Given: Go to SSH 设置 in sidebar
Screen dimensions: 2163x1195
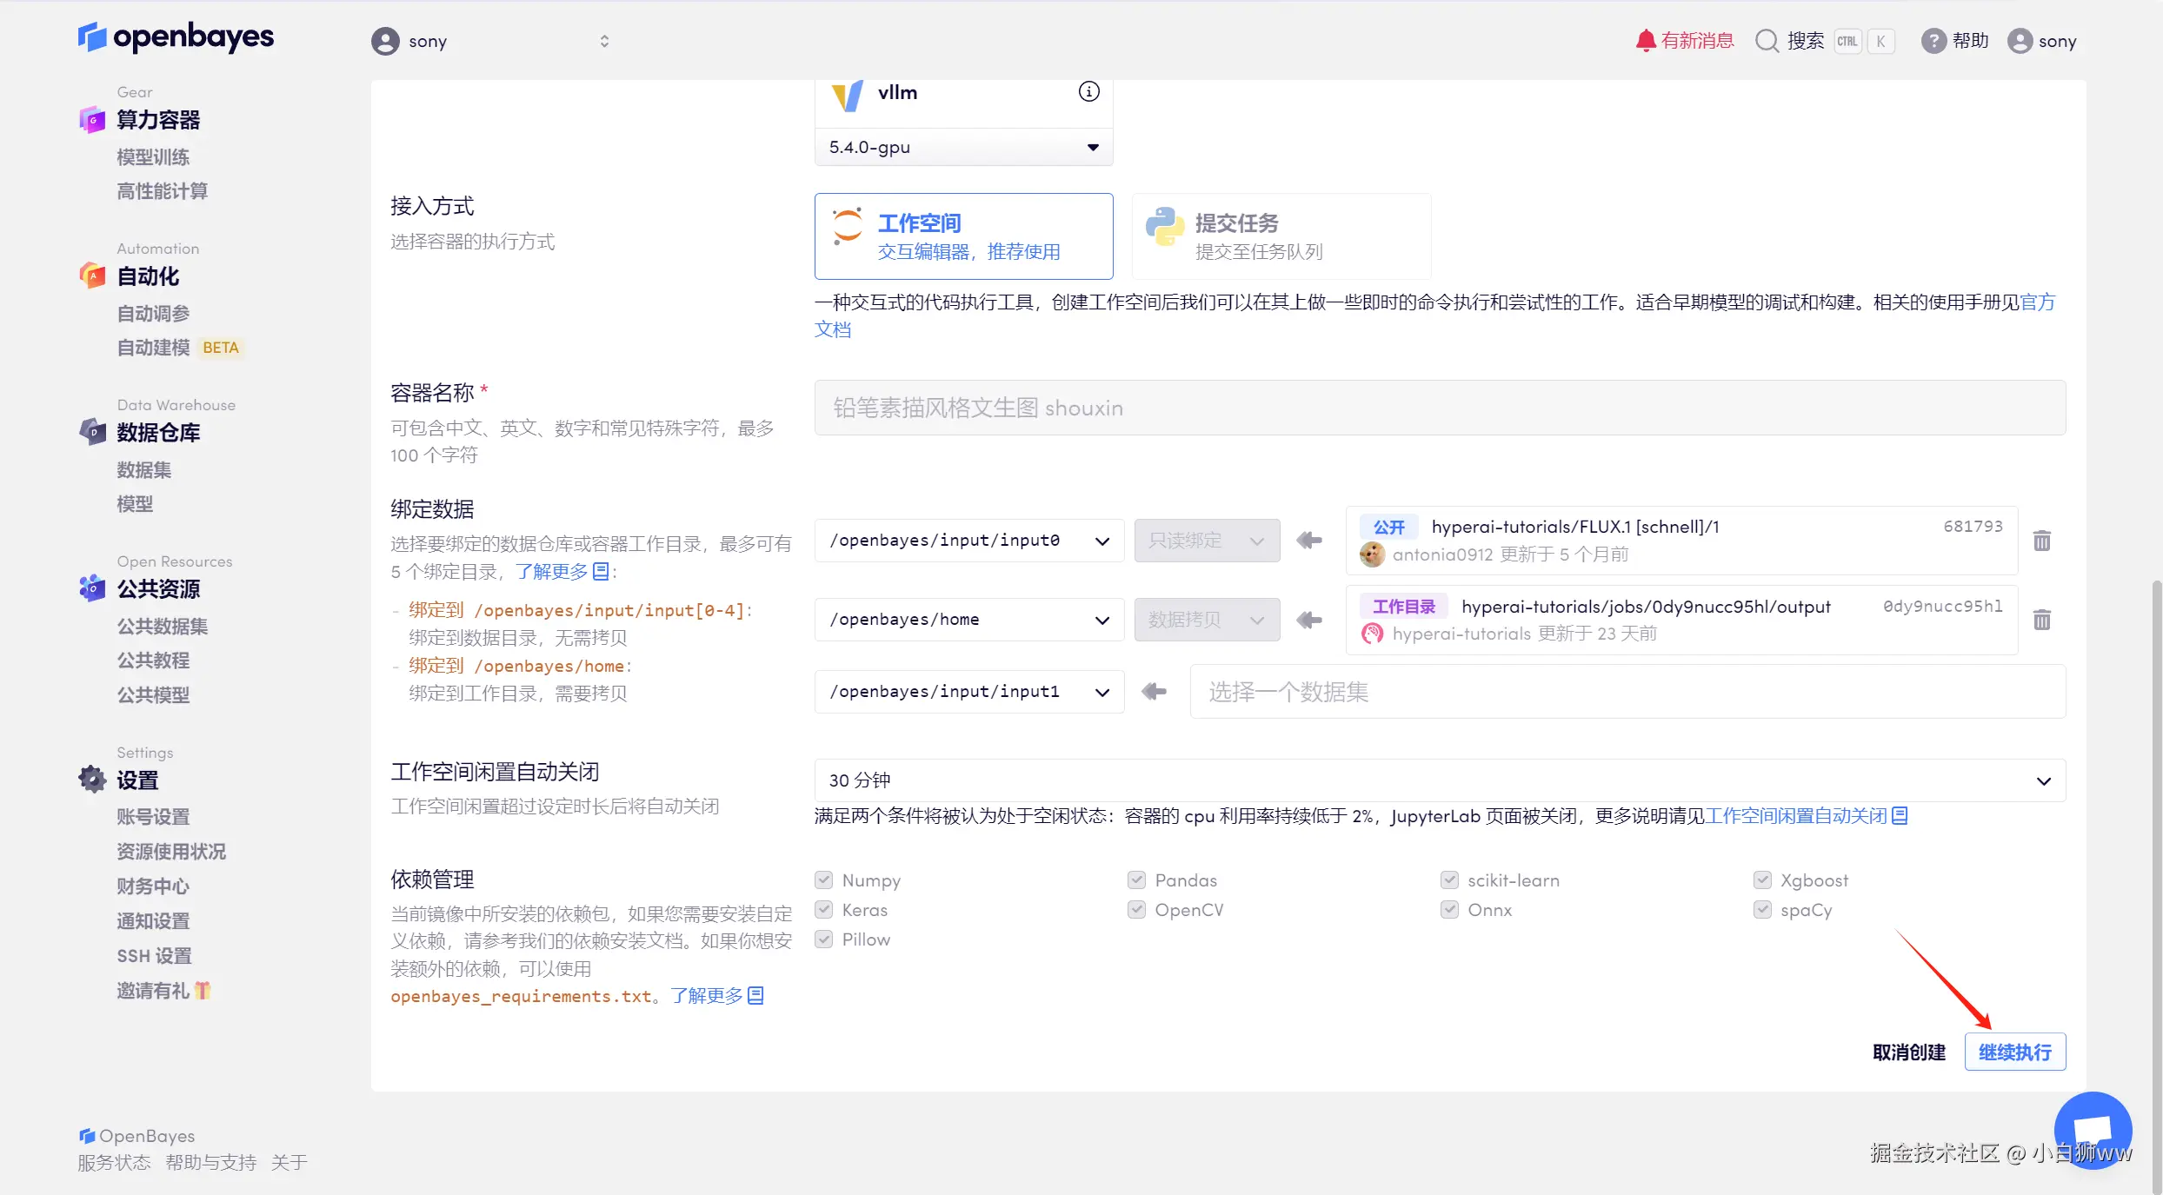Looking at the screenshot, I should 154,956.
